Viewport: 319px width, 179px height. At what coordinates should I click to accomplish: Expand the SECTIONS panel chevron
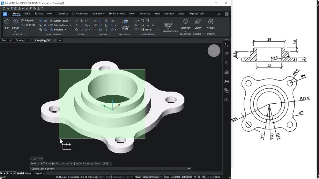[131, 34]
